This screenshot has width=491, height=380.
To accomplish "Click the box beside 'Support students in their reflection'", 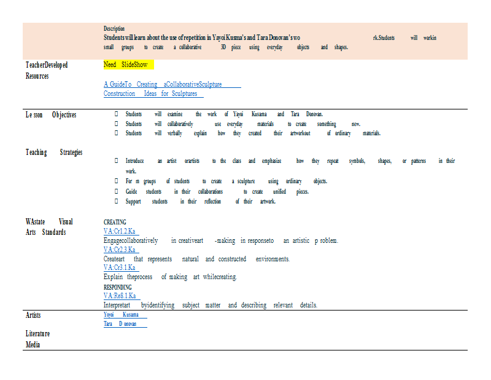I will point(117,201).
